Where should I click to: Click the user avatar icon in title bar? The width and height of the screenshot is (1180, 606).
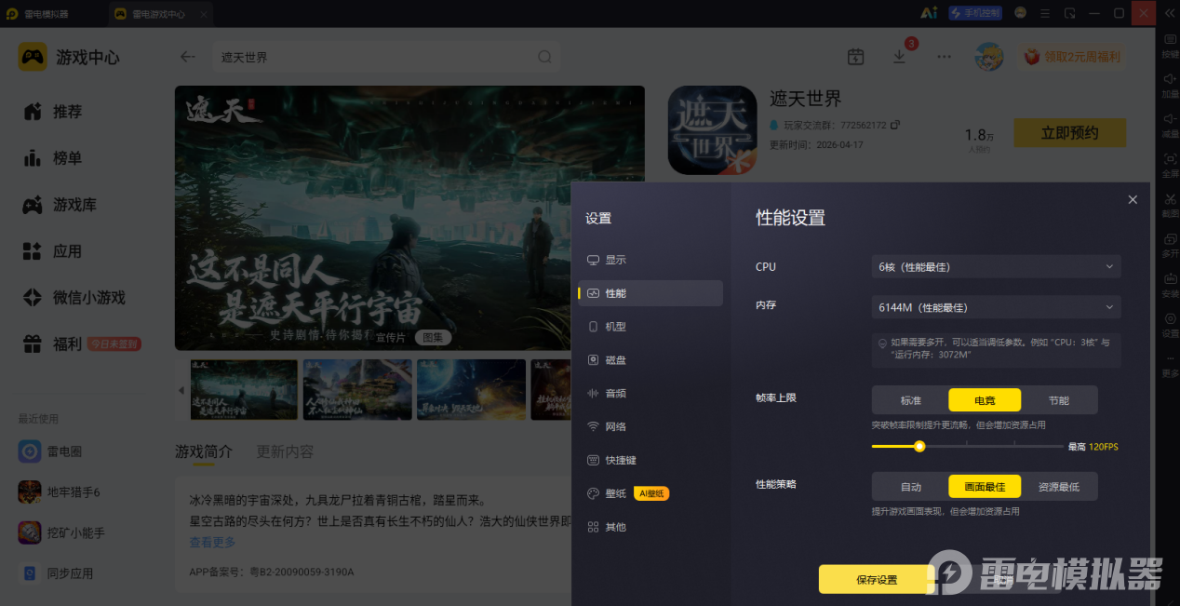click(1021, 13)
